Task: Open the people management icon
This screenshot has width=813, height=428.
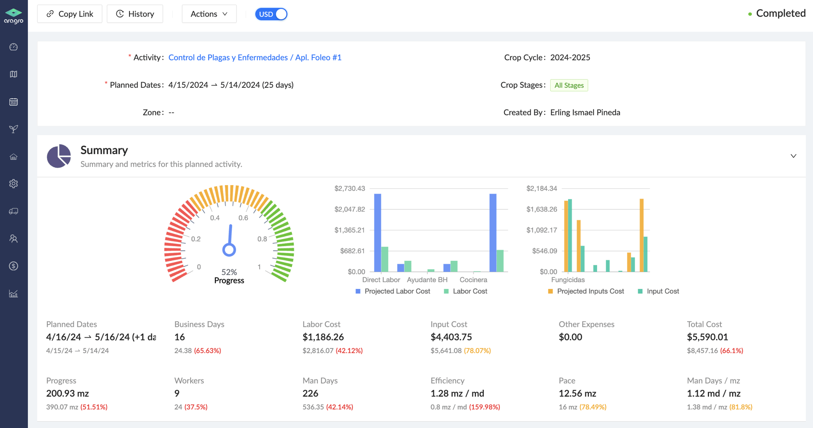Action: (13, 238)
